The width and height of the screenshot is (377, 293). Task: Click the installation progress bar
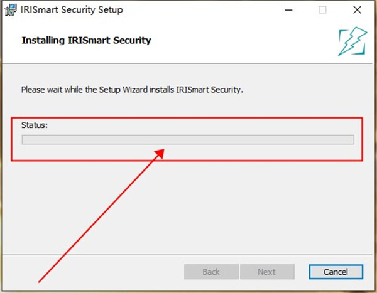click(x=188, y=139)
